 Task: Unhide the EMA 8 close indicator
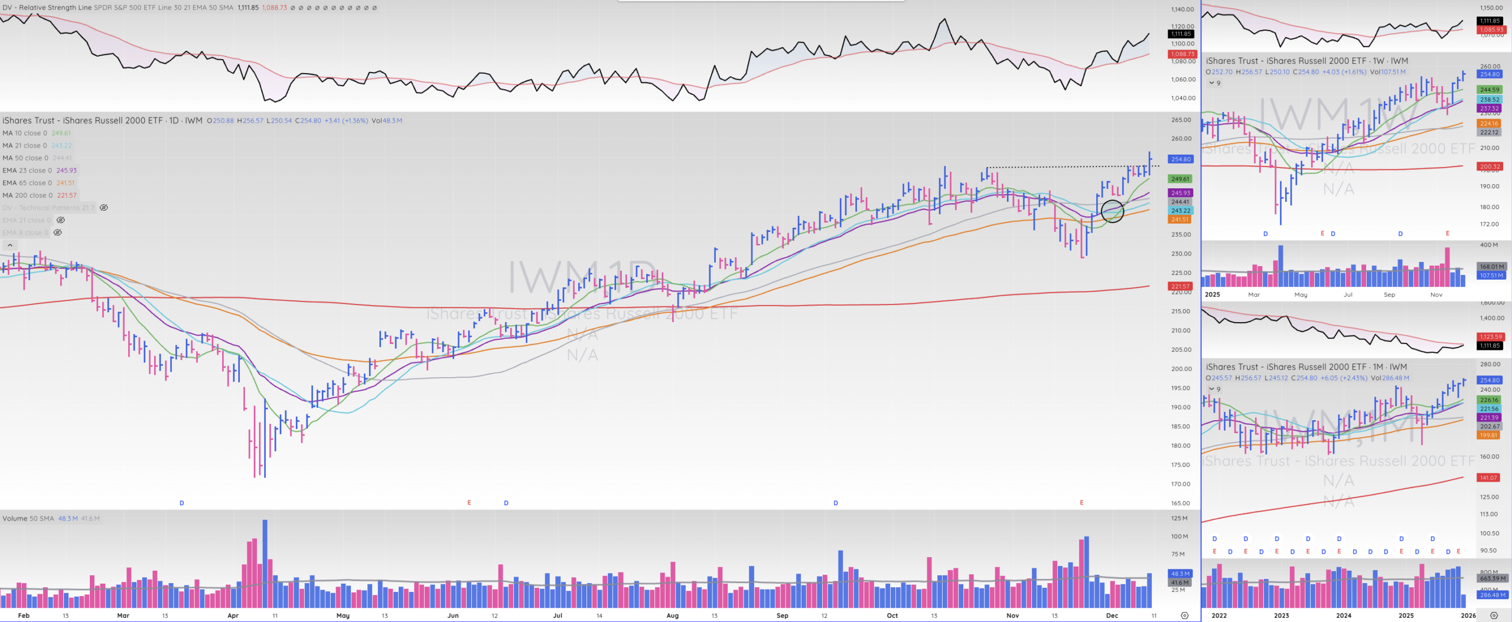[x=57, y=233]
